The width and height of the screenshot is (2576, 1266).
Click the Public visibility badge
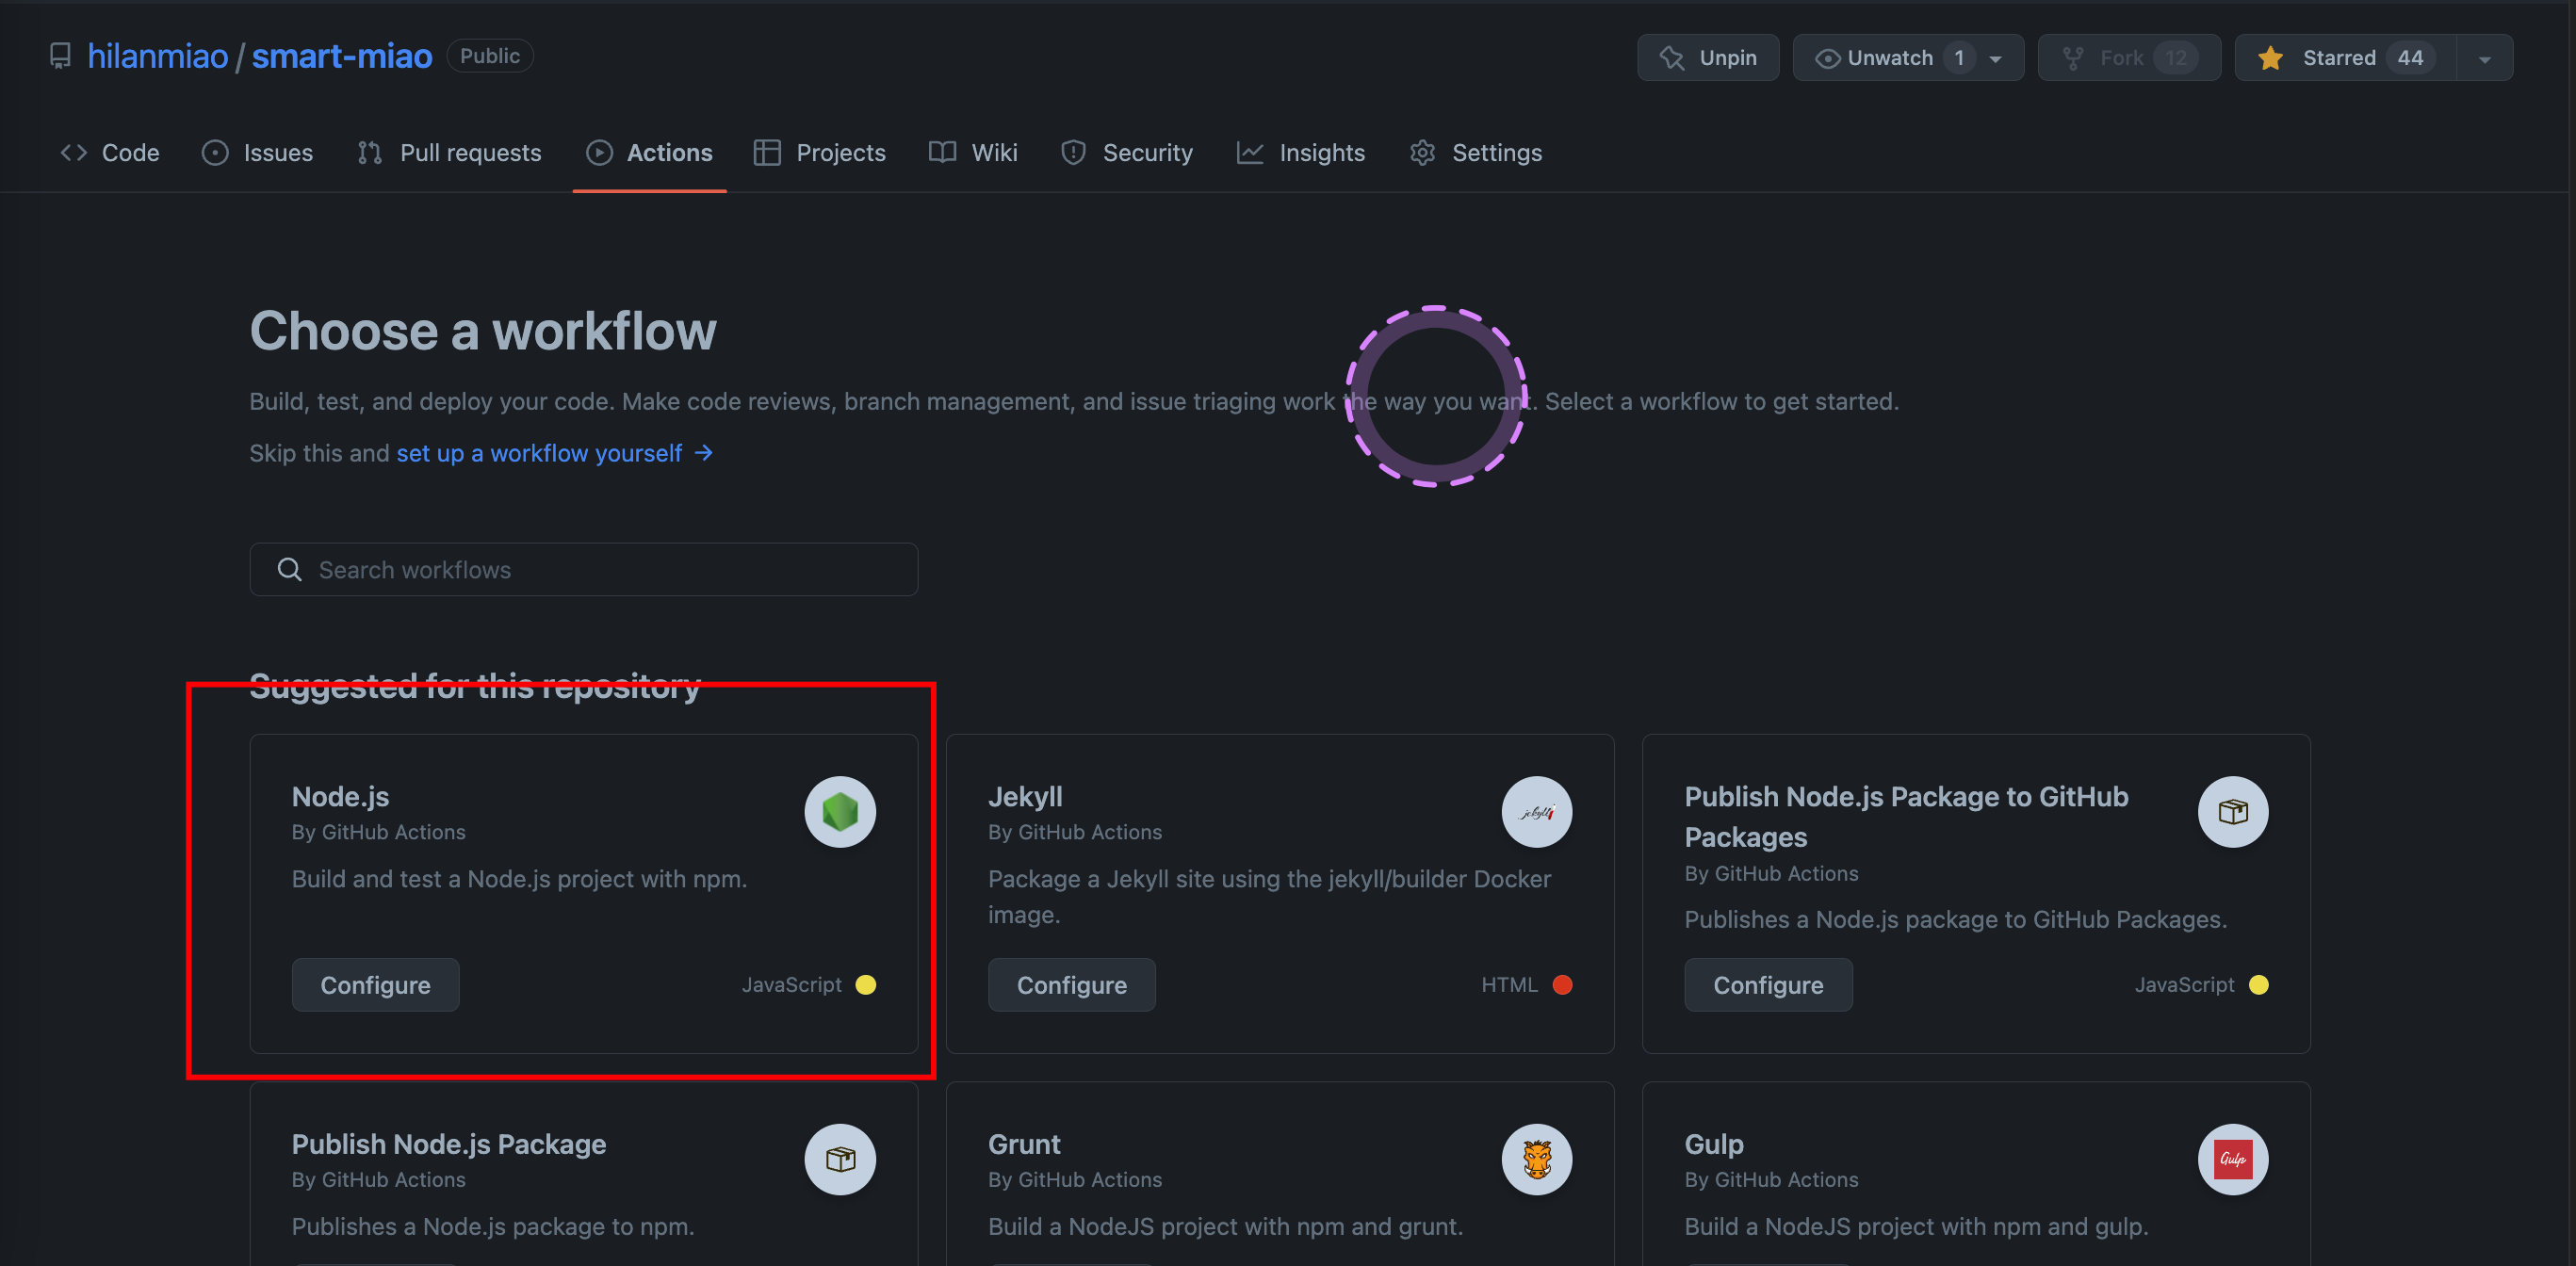click(x=490, y=56)
